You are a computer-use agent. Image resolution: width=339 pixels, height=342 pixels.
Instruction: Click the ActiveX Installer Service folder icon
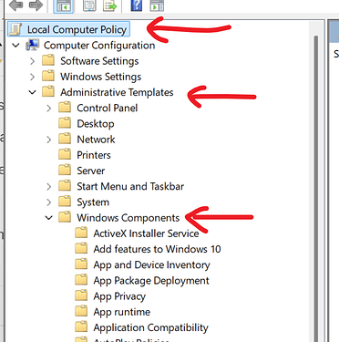81,233
